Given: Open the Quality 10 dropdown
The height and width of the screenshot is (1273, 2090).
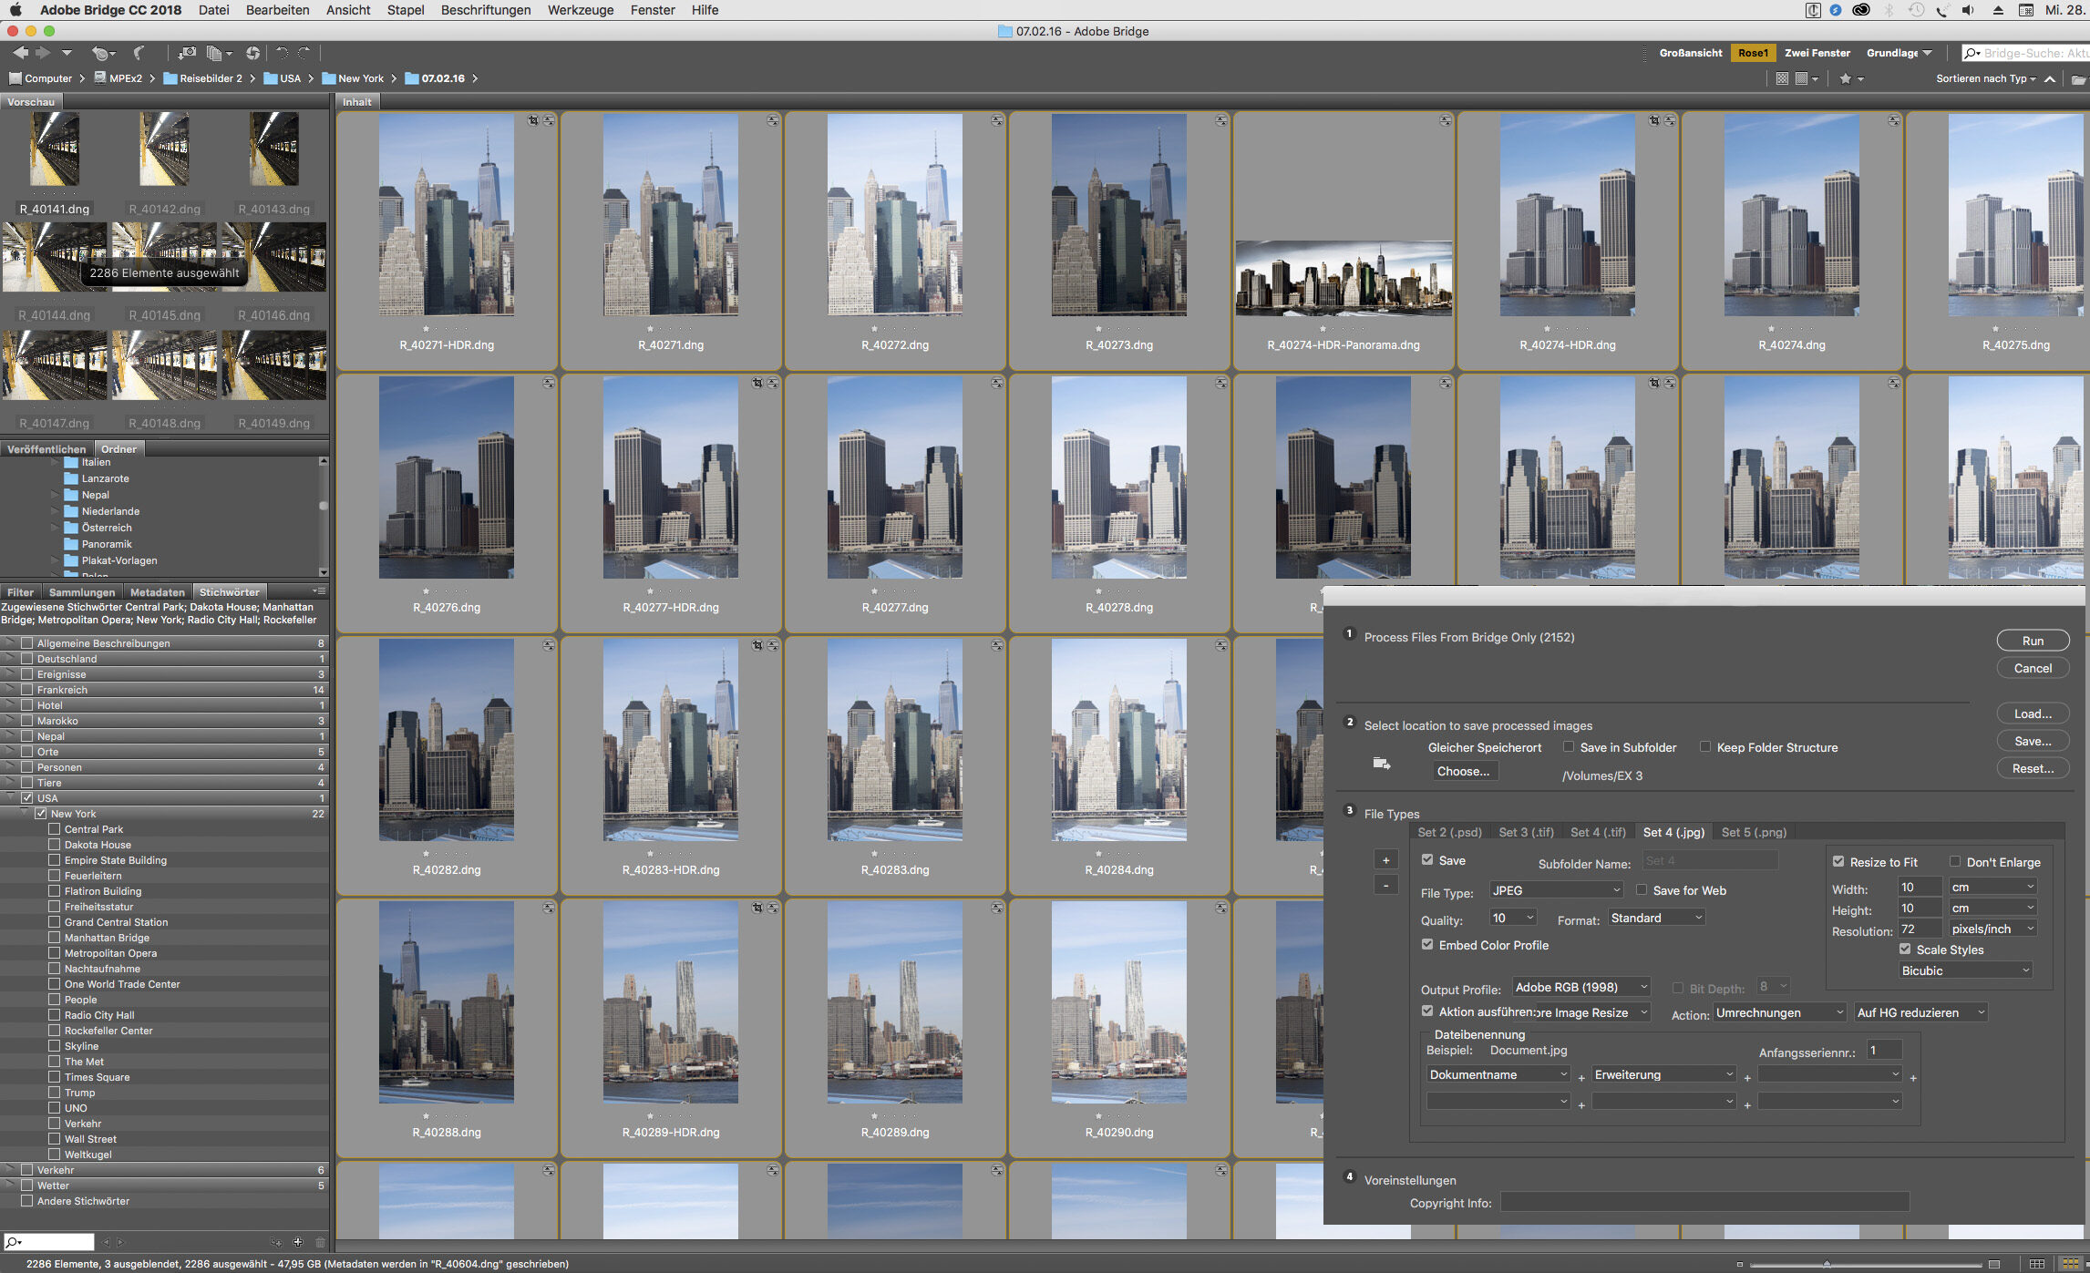Looking at the screenshot, I should click(x=1513, y=918).
